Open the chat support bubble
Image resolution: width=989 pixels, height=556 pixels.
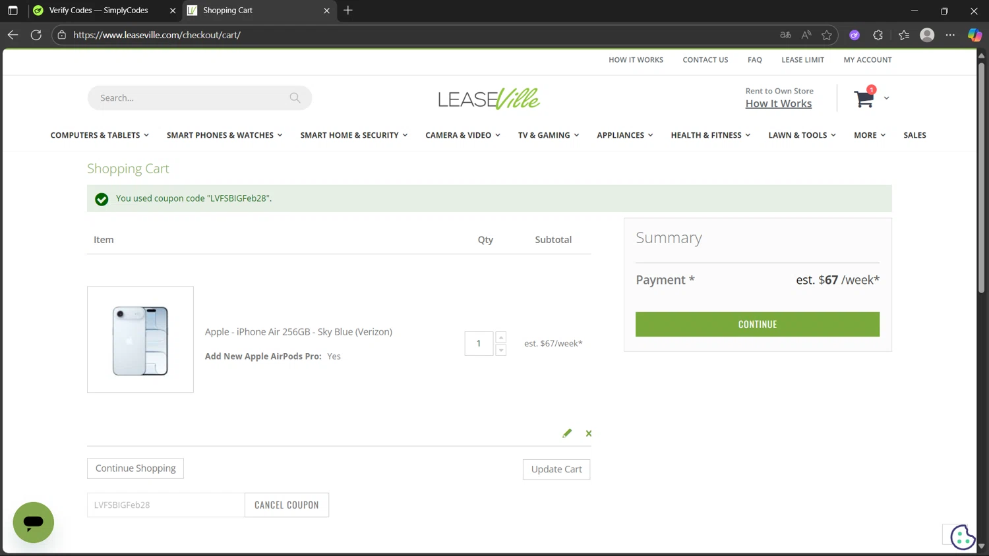[34, 522]
